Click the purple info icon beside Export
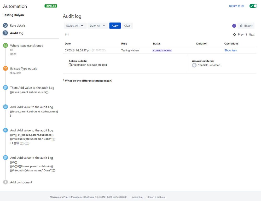Image resolution: width=261 pixels, height=201 pixels. [234, 26]
